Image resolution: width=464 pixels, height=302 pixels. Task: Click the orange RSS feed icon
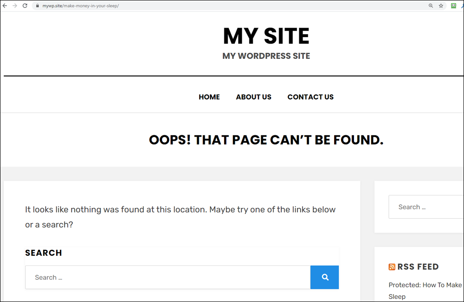tap(392, 267)
